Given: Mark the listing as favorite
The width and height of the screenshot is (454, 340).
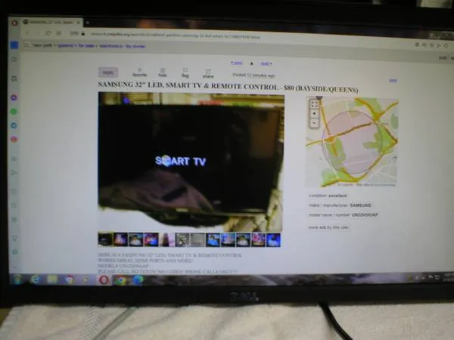Looking at the screenshot, I should [x=139, y=73].
